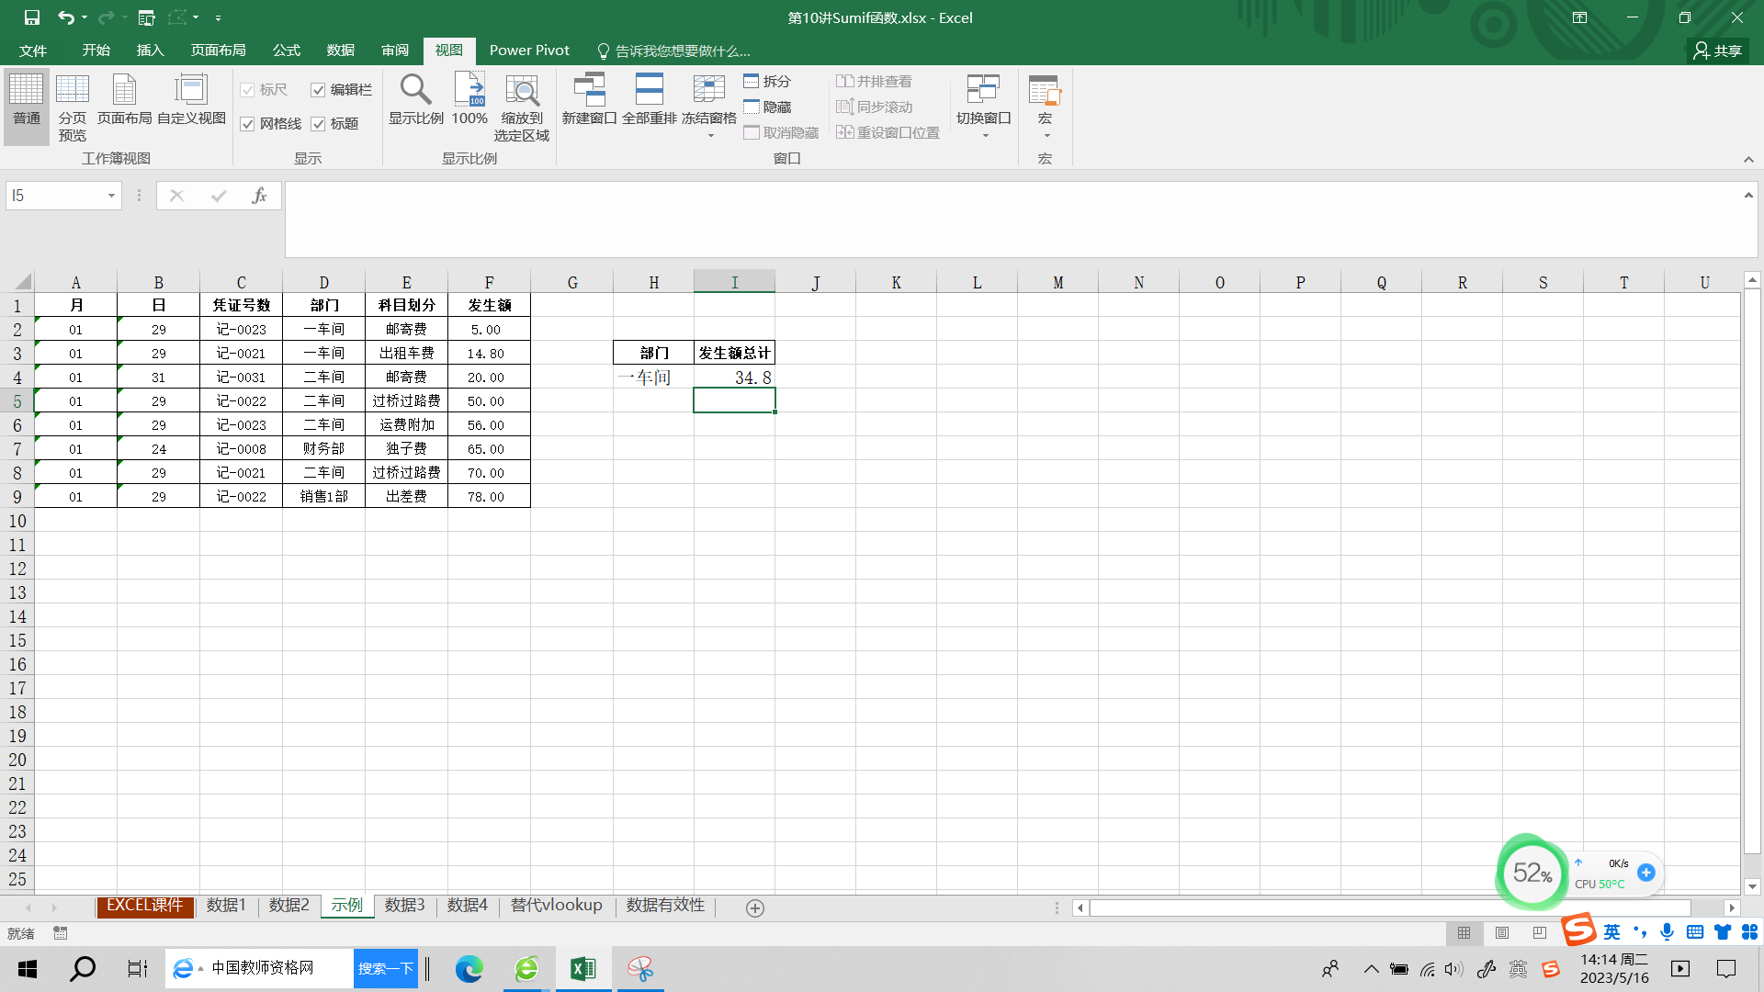Switch to the Insert (插入) tab
Viewport: 1764px width, 992px height.
[150, 51]
